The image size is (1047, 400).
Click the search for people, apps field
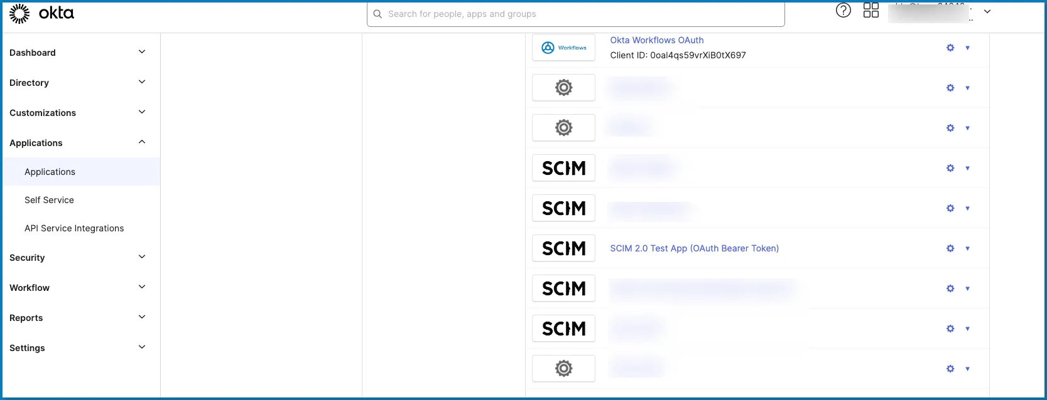[x=578, y=14]
